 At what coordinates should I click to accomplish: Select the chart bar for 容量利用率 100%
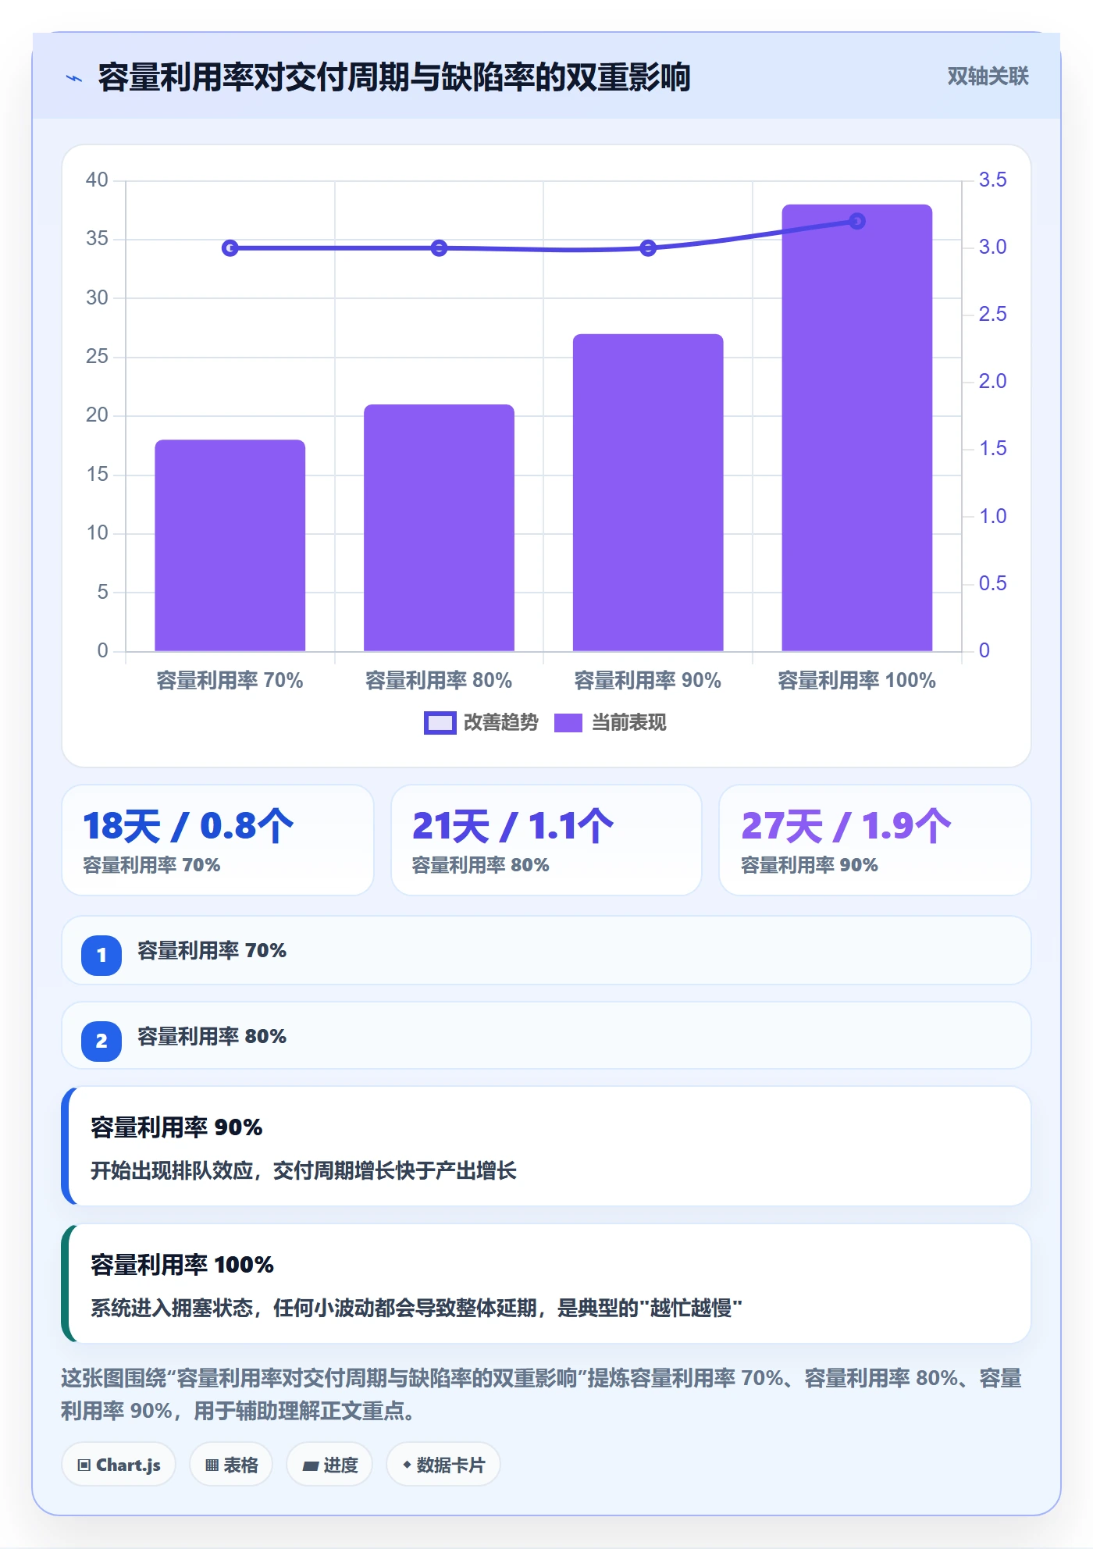click(857, 428)
